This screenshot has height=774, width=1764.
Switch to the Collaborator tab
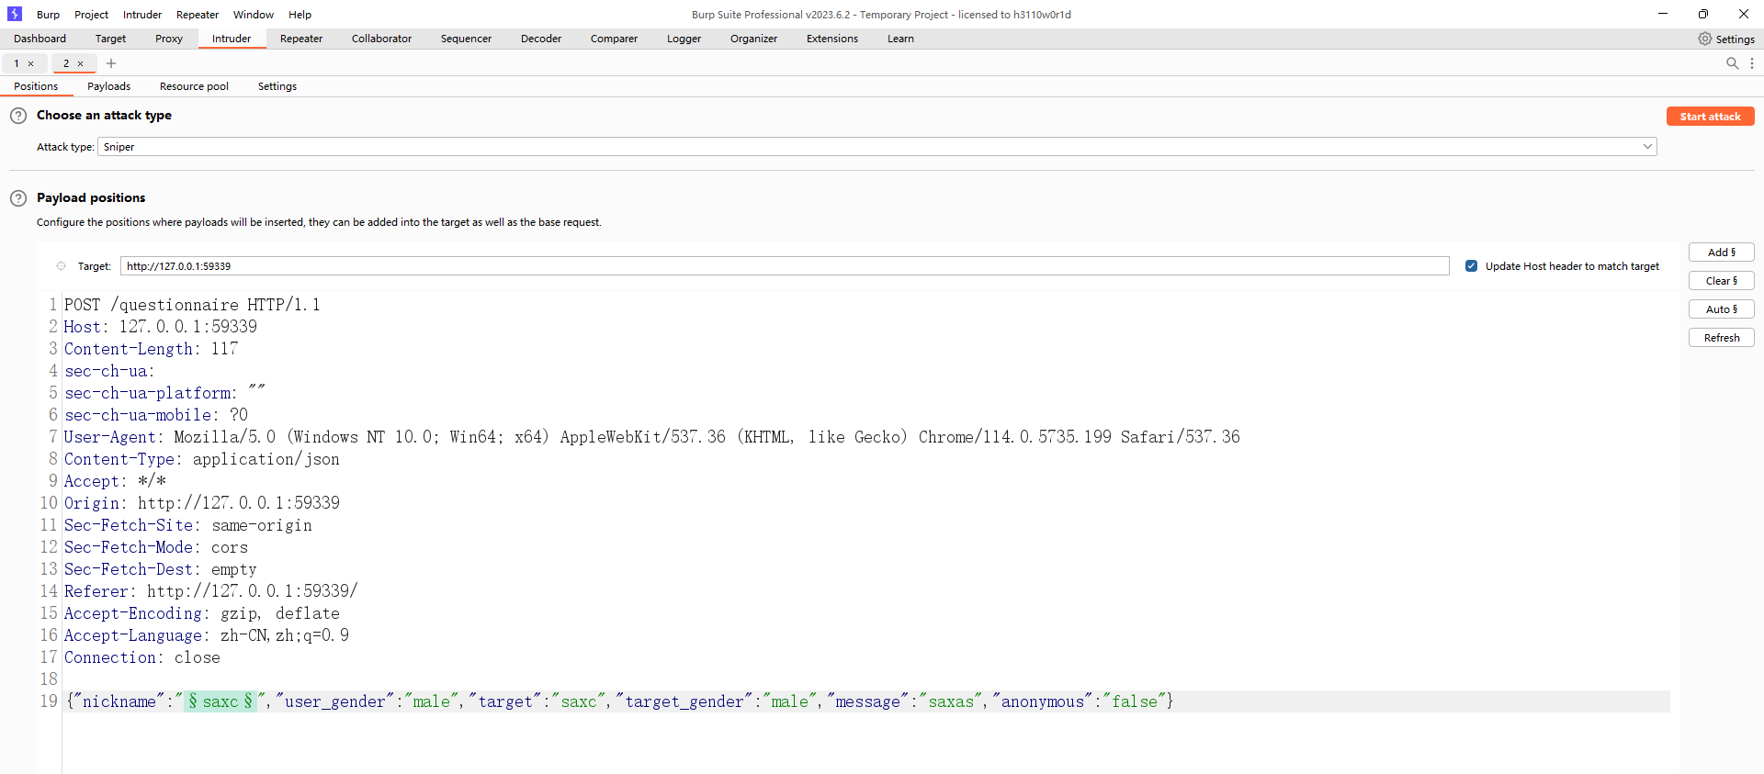tap(381, 39)
